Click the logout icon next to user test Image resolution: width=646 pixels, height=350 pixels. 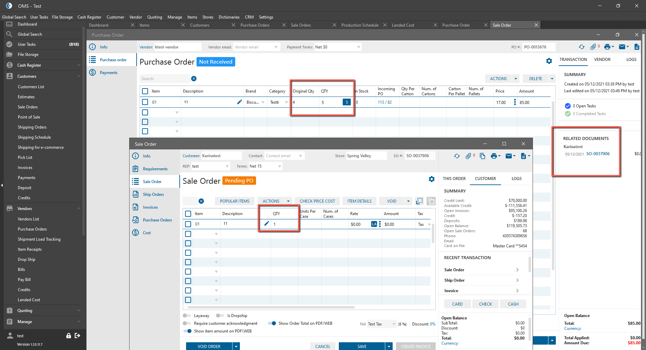77,336
